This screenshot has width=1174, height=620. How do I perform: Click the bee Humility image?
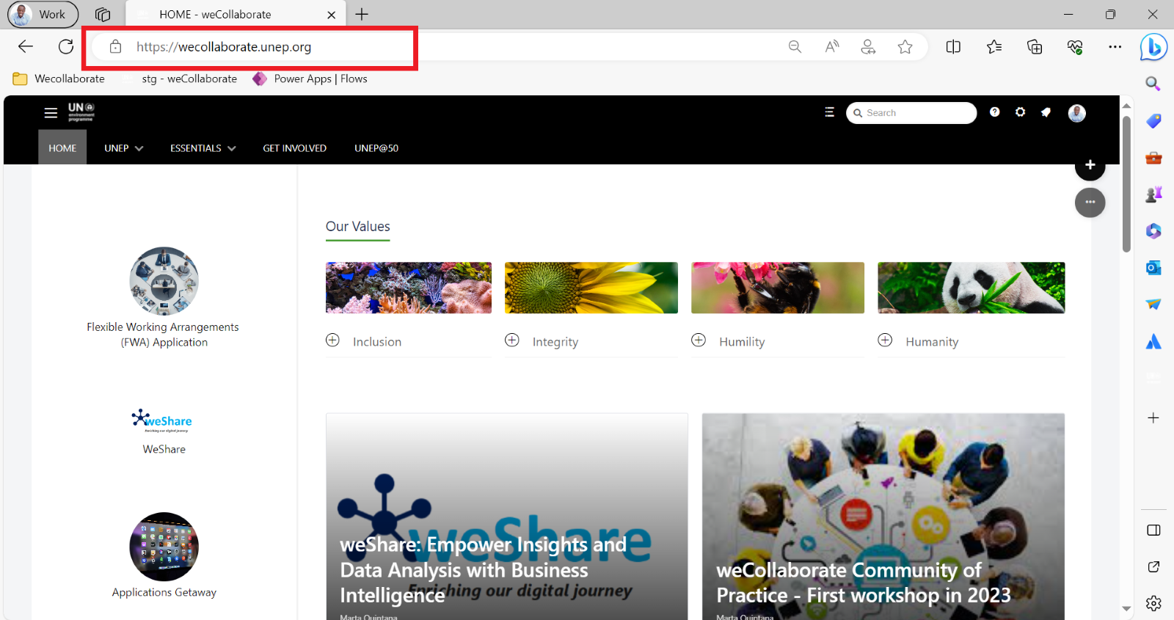click(x=778, y=288)
